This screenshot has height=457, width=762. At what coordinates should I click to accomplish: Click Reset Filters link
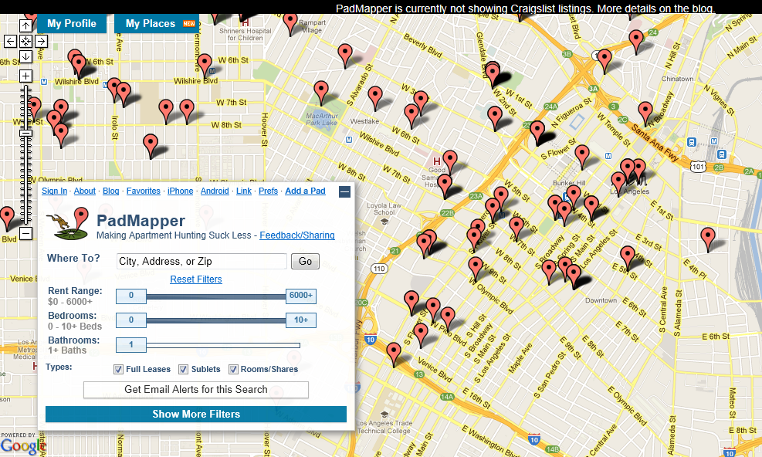(x=196, y=279)
